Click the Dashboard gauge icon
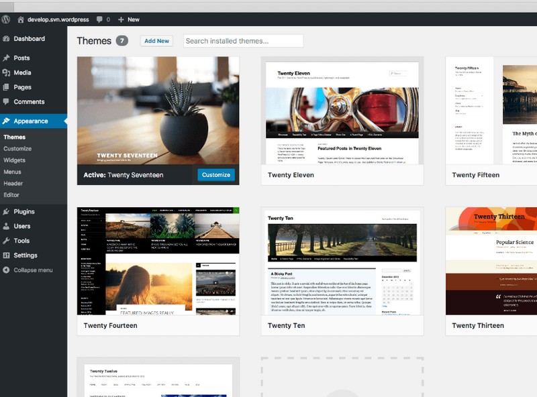This screenshot has width=537, height=397. point(6,39)
